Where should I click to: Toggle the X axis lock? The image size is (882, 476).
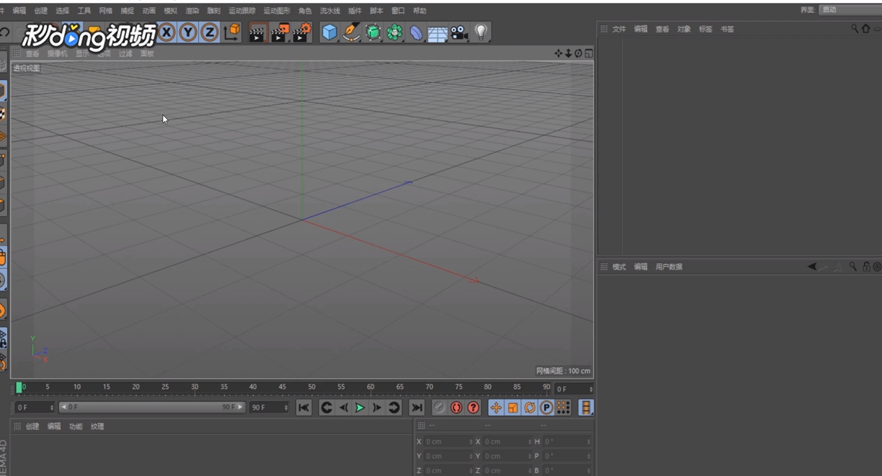point(166,32)
